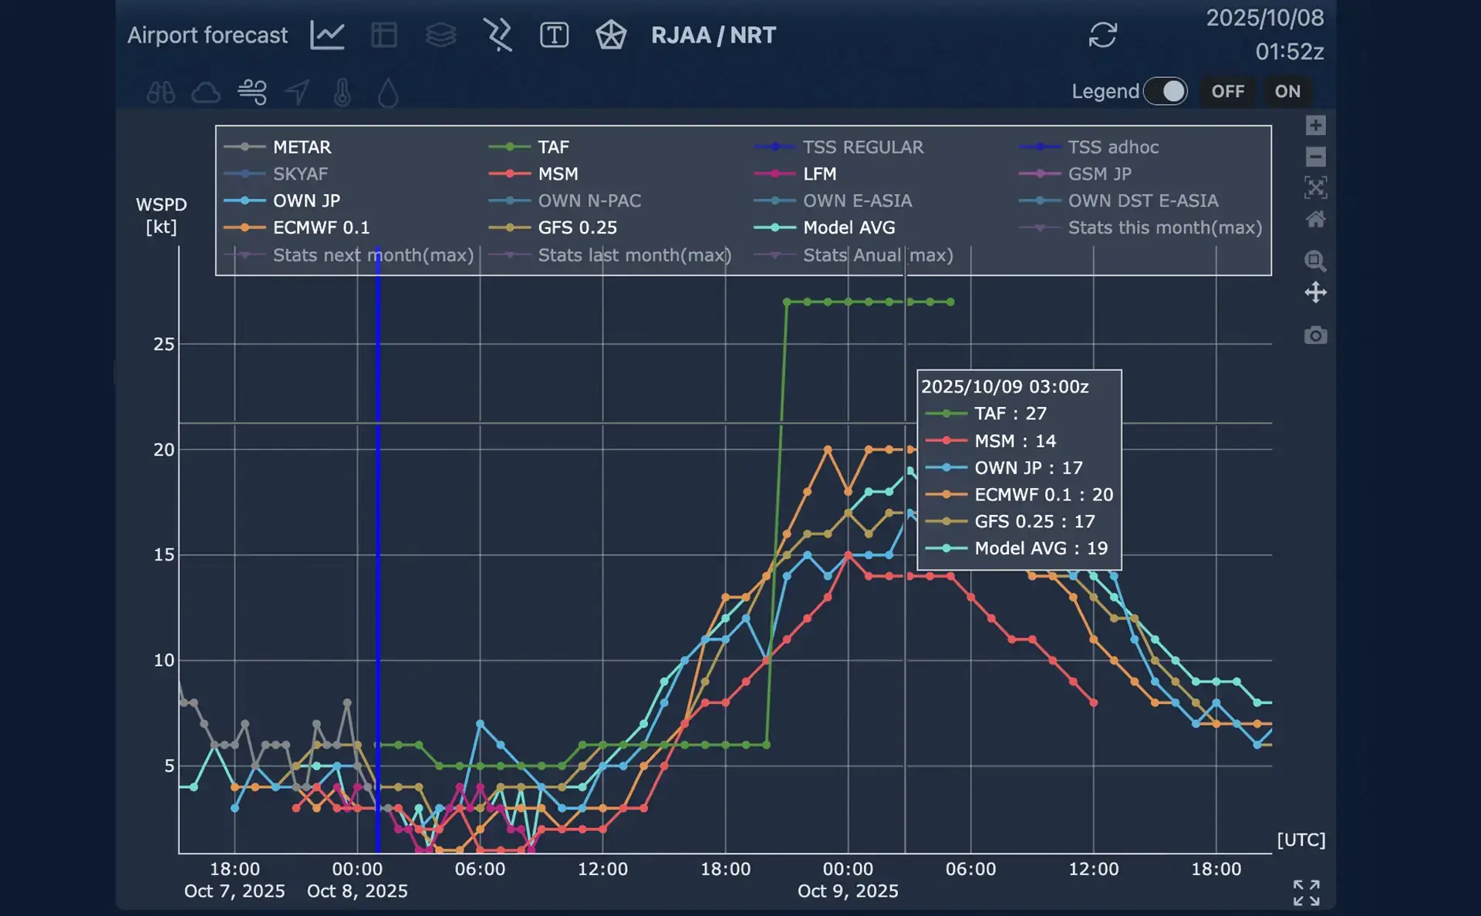This screenshot has width=1481, height=916.
Task: Toggle the ECMWF 0.1 legend entry
Action: pos(320,227)
